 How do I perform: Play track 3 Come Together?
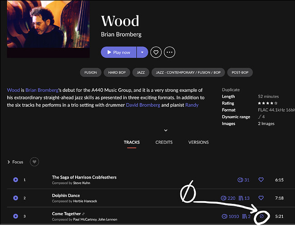15,217
